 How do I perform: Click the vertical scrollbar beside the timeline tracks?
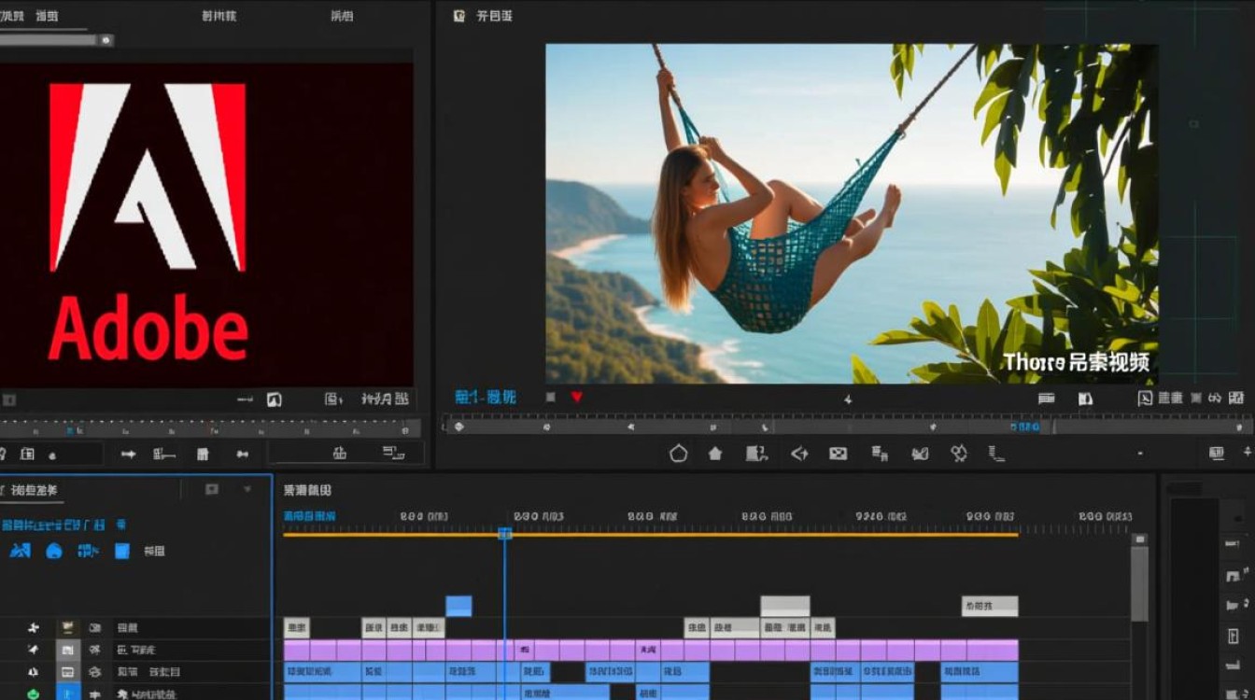[x=1139, y=583]
